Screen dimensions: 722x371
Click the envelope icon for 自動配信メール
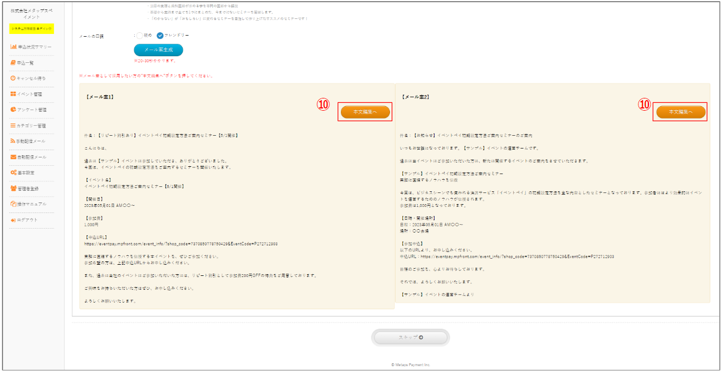tap(13, 157)
